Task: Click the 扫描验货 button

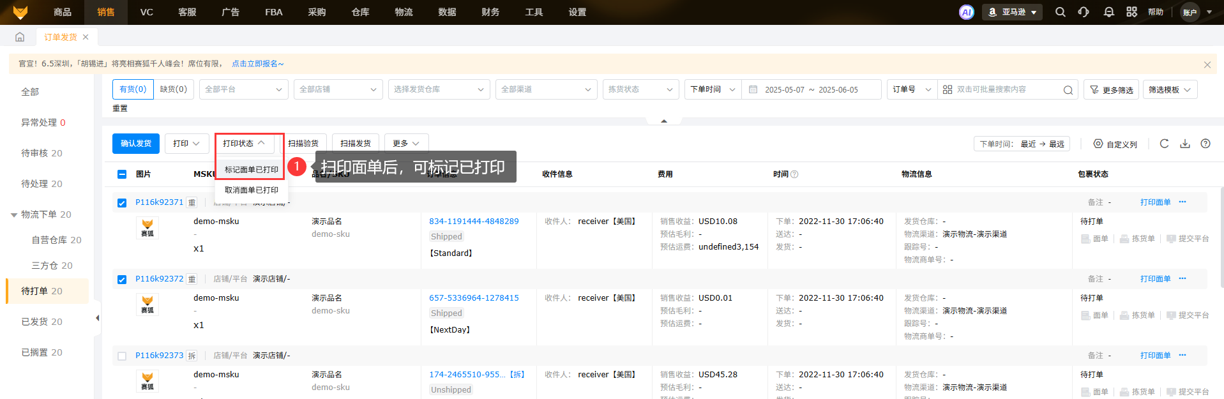Action: click(x=303, y=144)
